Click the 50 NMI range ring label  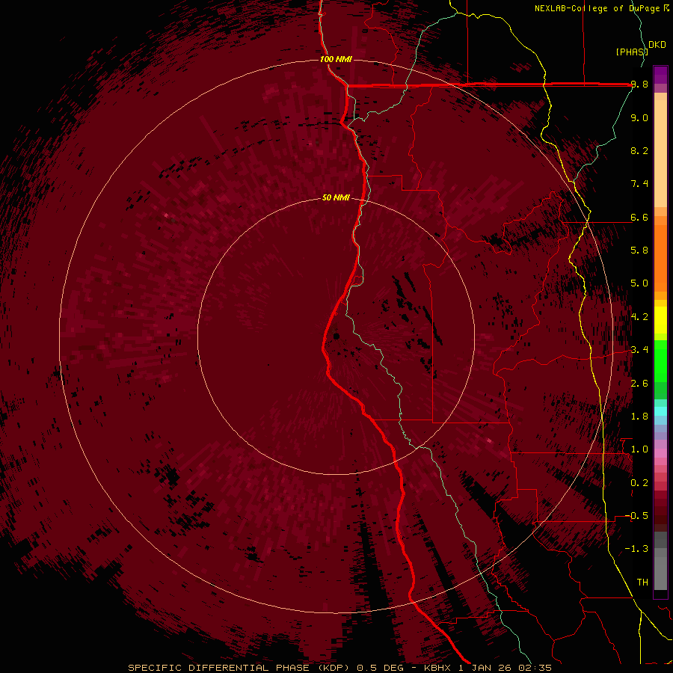pyautogui.click(x=336, y=197)
